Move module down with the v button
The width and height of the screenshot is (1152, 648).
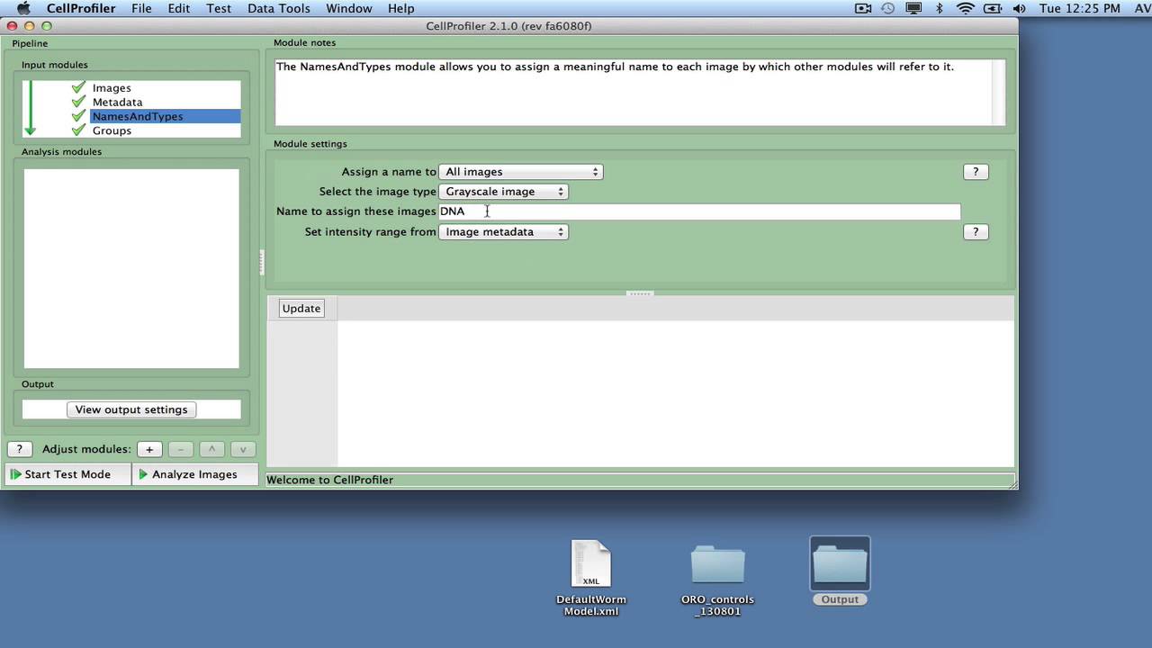[x=242, y=449]
